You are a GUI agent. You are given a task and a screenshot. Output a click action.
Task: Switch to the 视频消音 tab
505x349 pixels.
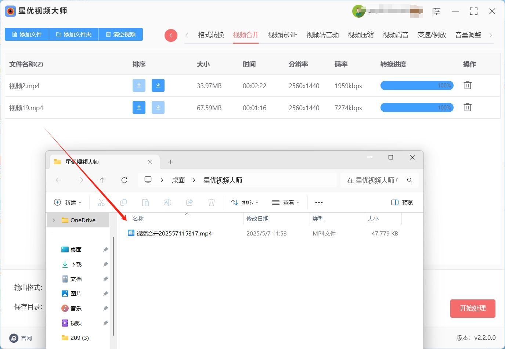(396, 35)
